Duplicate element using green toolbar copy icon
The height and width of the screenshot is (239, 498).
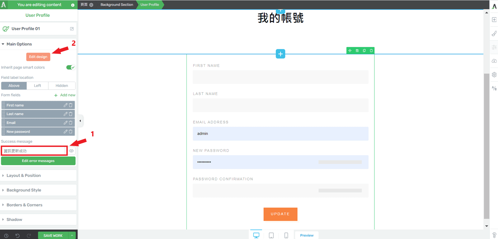[x=364, y=50]
